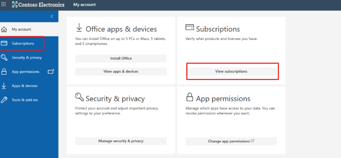The height and width of the screenshot is (158, 341).
Task: Open Tools & add-ins in the sidebar
Action: pyautogui.click(x=29, y=100)
